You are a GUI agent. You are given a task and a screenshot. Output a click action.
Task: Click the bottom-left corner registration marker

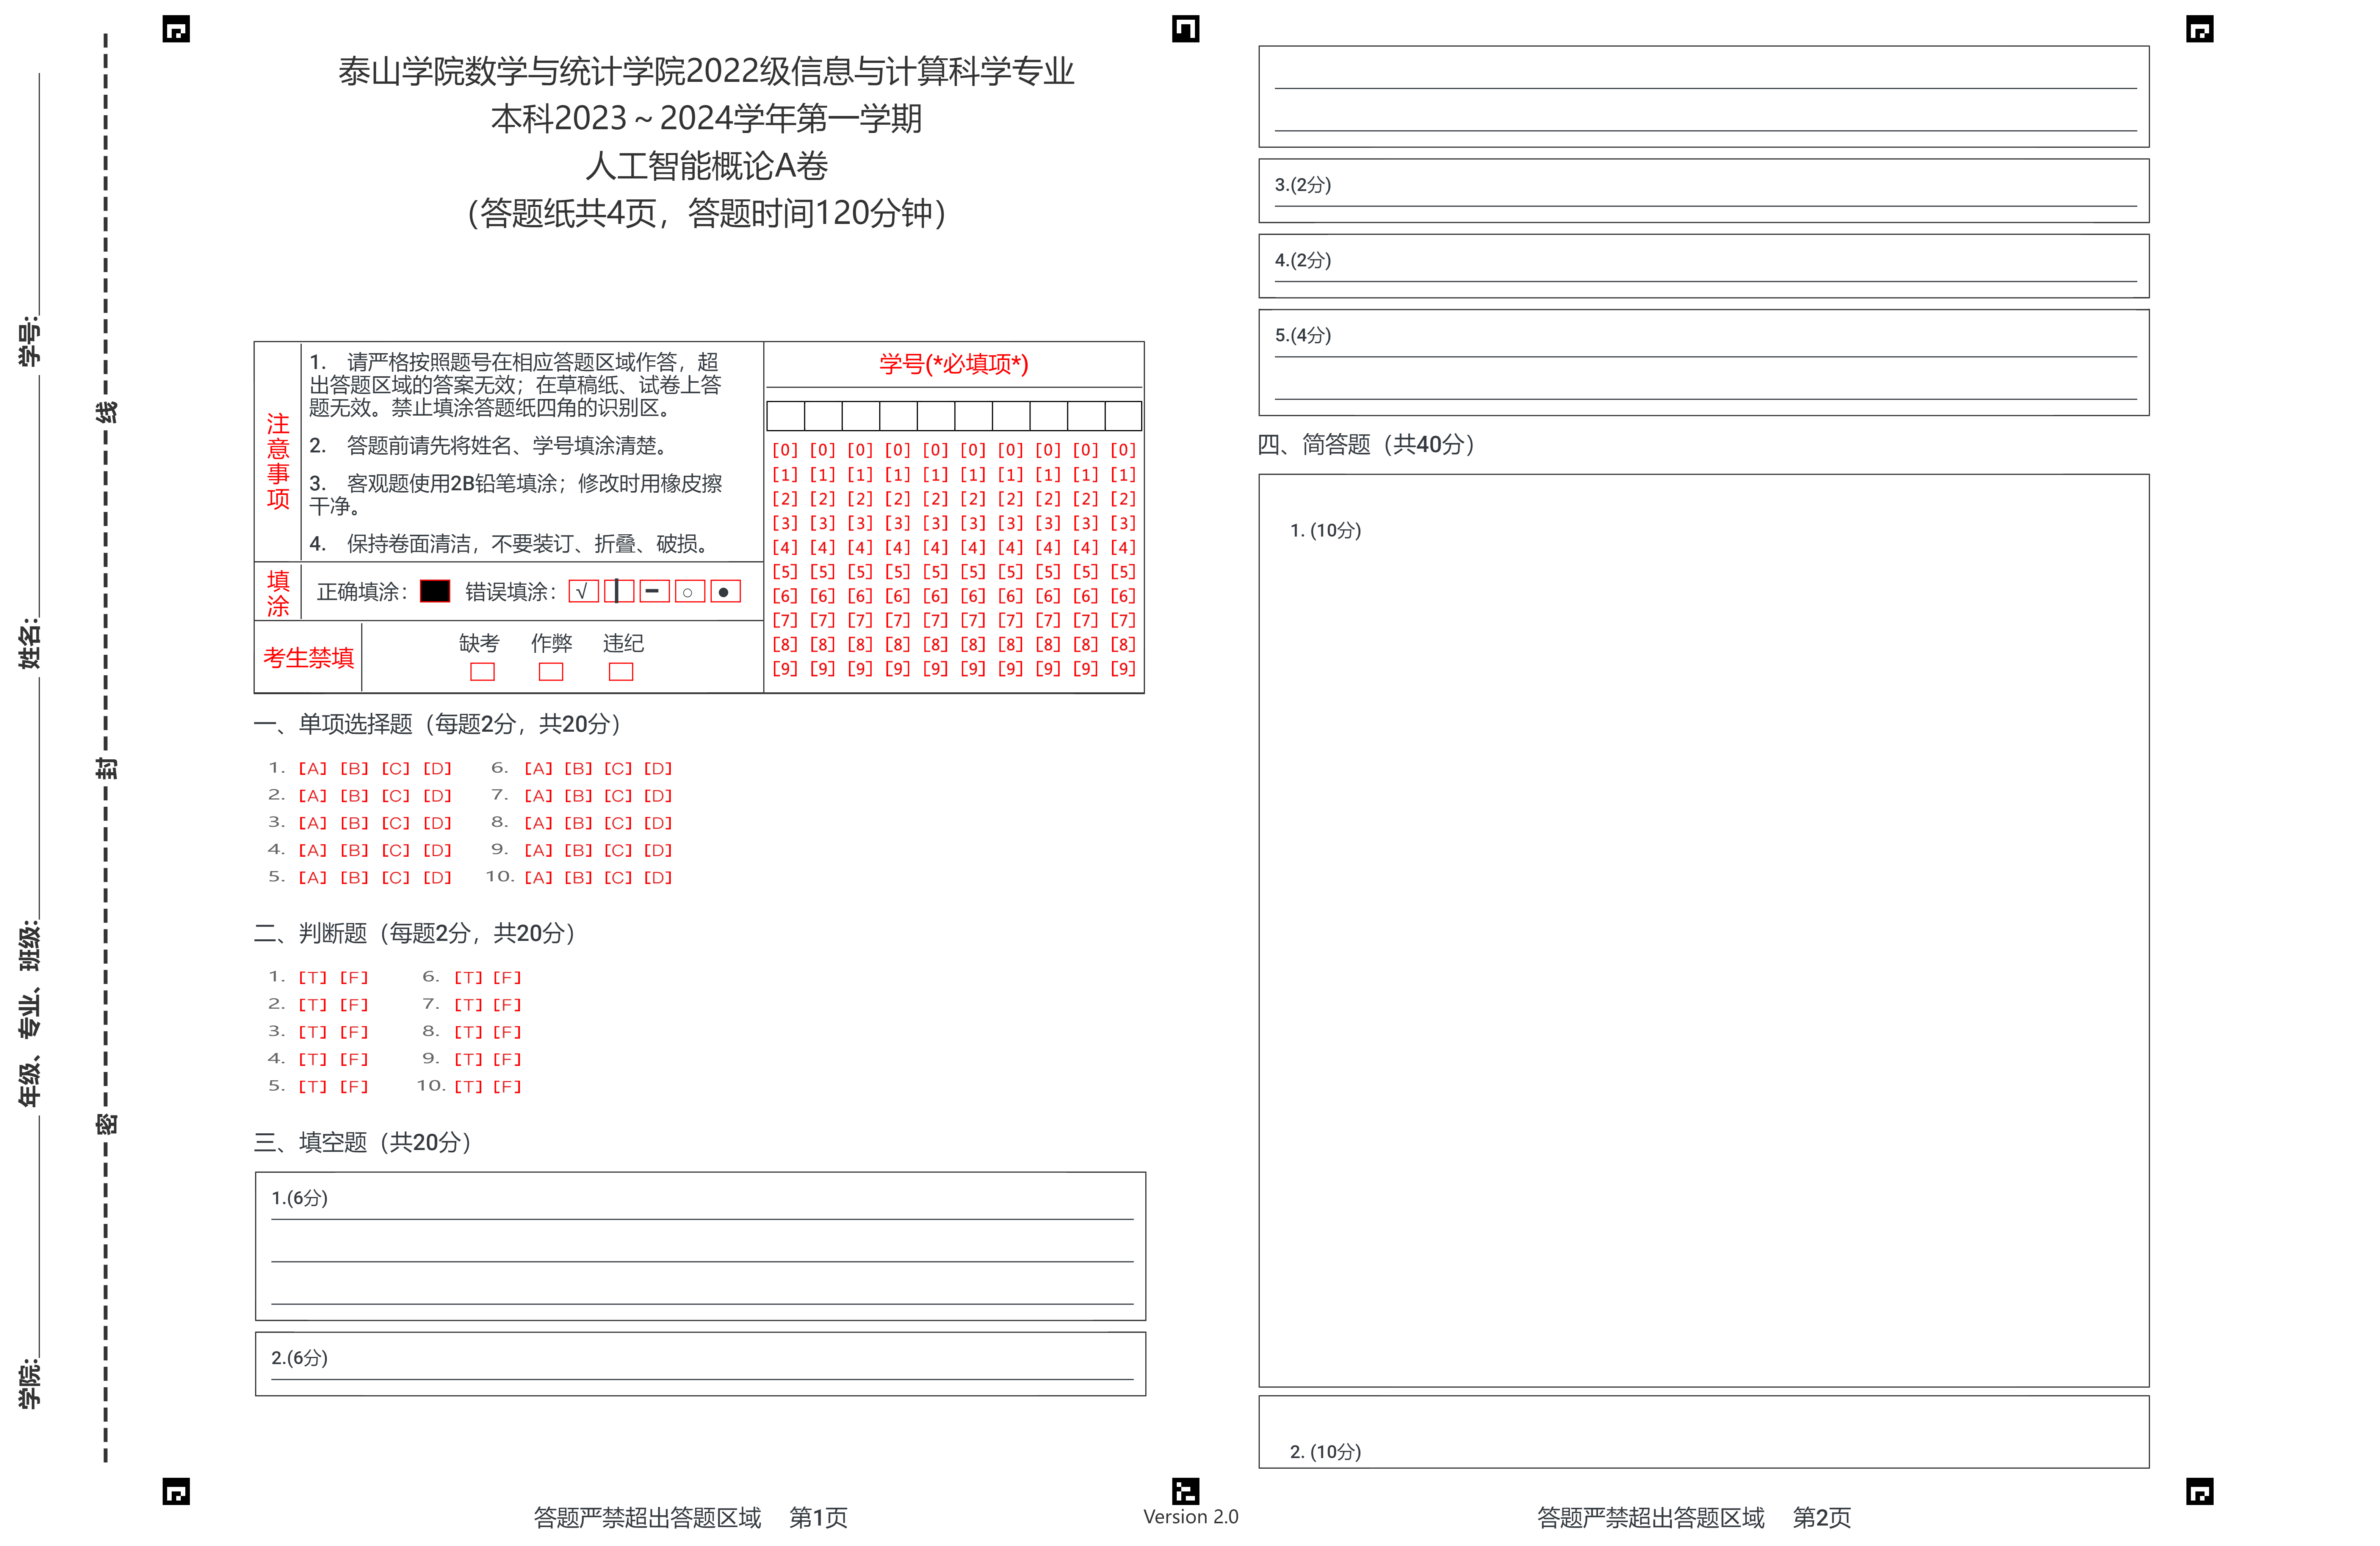[x=176, y=1491]
